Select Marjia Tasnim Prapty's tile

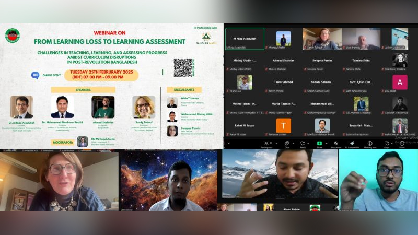[x=283, y=104]
